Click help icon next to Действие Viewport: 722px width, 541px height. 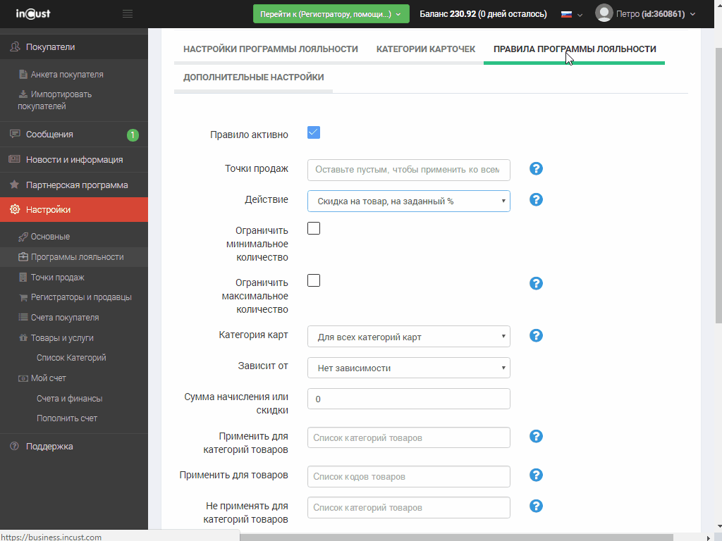point(536,199)
